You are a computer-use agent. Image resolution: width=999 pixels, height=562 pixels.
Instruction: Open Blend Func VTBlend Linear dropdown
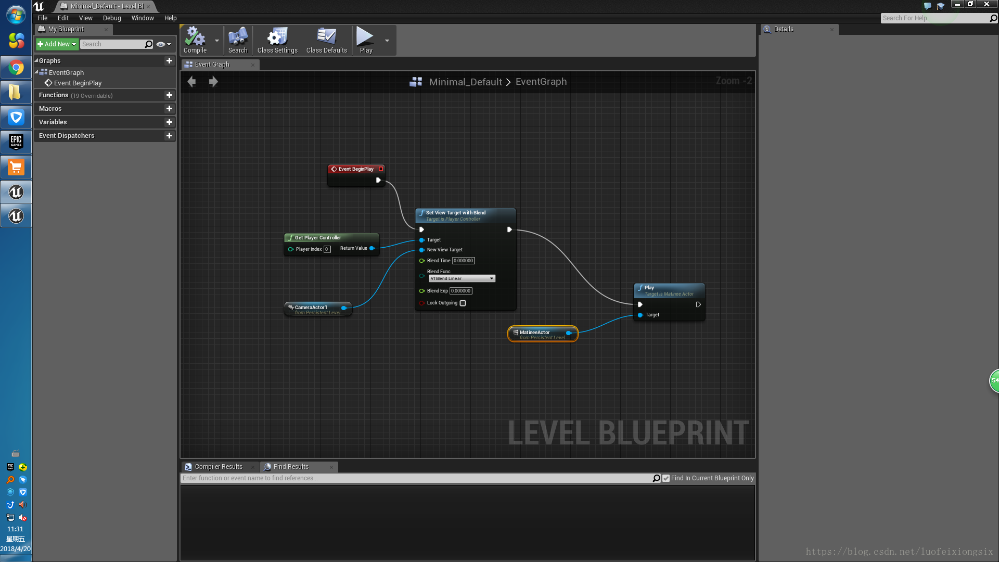point(462,279)
